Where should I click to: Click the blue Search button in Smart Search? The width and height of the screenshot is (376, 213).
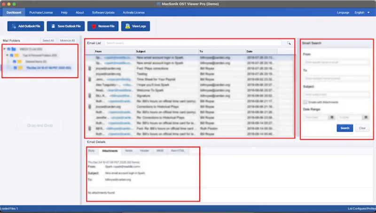(x=345, y=128)
